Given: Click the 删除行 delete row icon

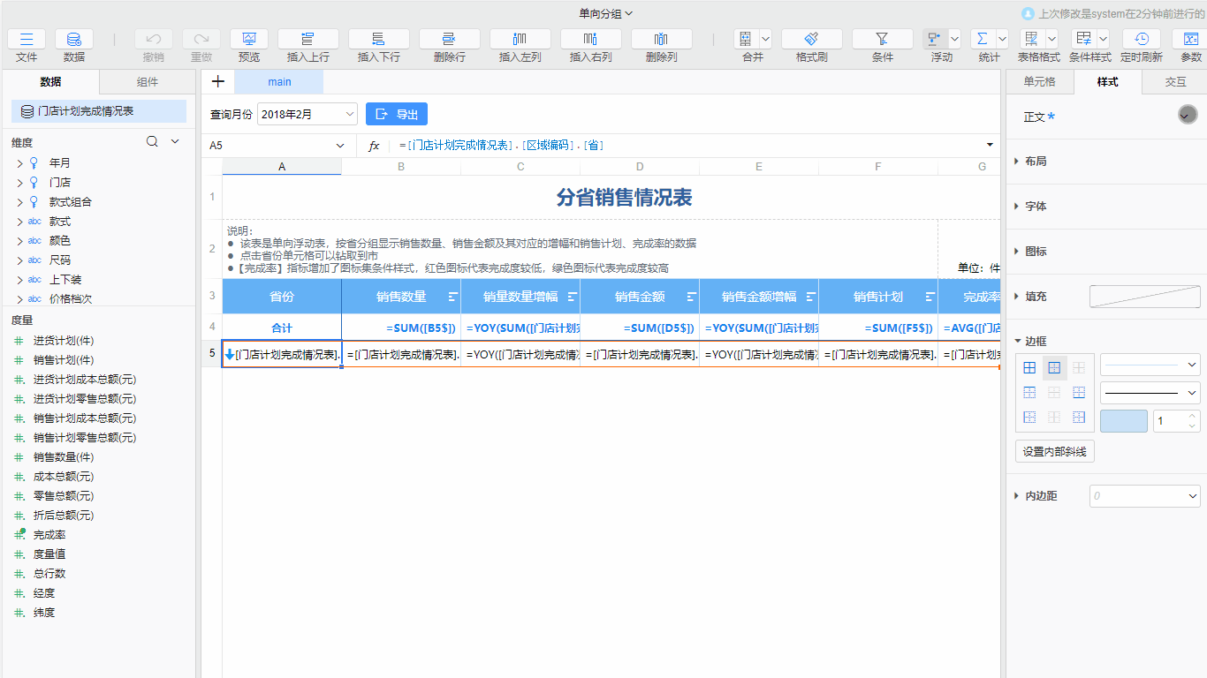Looking at the screenshot, I should (449, 39).
